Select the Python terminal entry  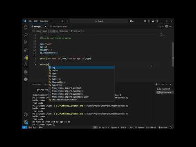pos(165,92)
